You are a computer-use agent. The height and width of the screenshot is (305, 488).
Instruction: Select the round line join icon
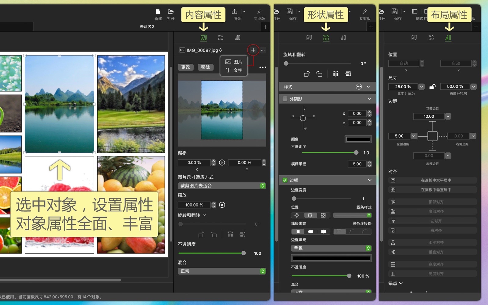tap(352, 231)
